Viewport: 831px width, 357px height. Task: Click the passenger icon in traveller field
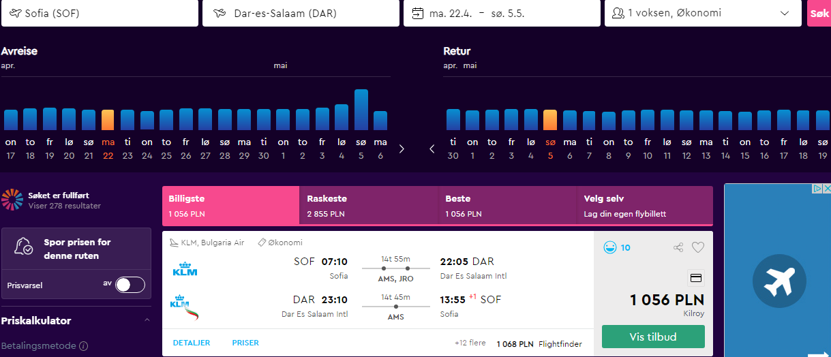click(618, 13)
